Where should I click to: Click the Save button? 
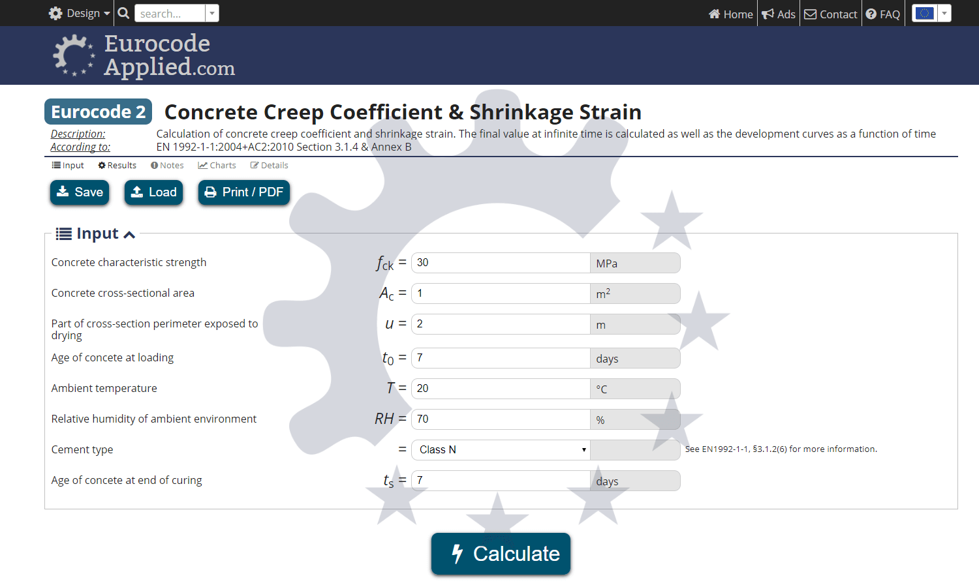pos(80,192)
